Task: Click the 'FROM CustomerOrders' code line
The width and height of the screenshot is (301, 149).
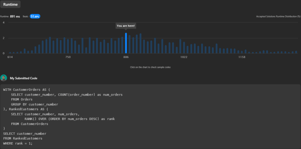Action: coord(30,124)
